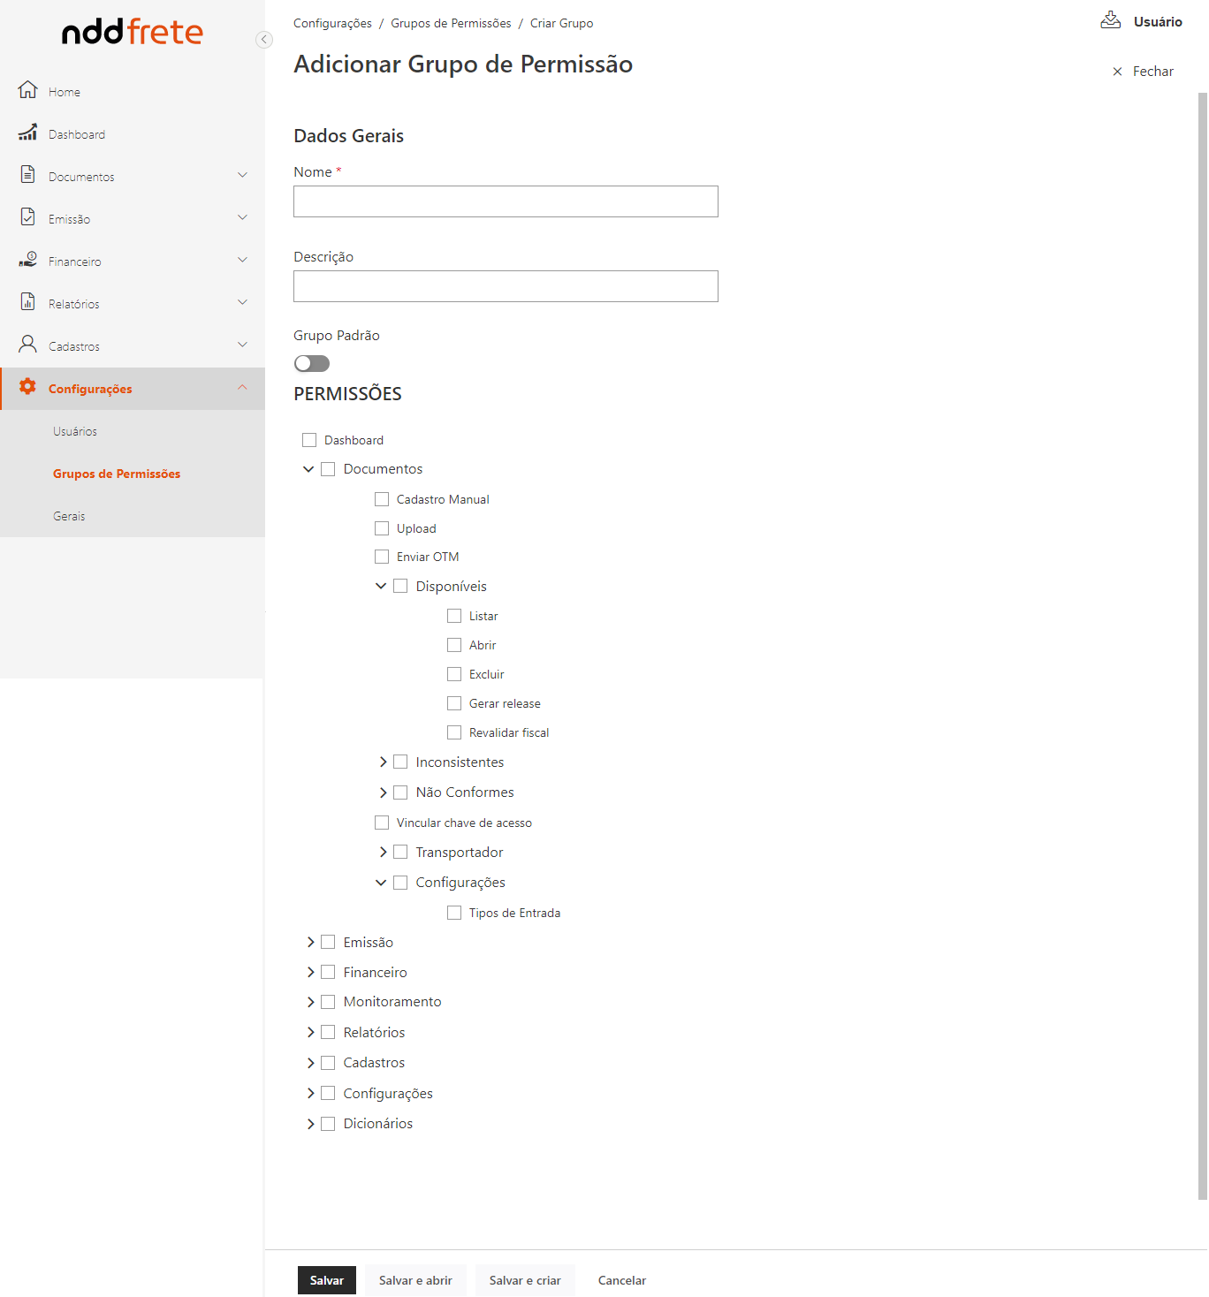Click the Relatórios report icon
The image size is (1209, 1297).
point(28,302)
